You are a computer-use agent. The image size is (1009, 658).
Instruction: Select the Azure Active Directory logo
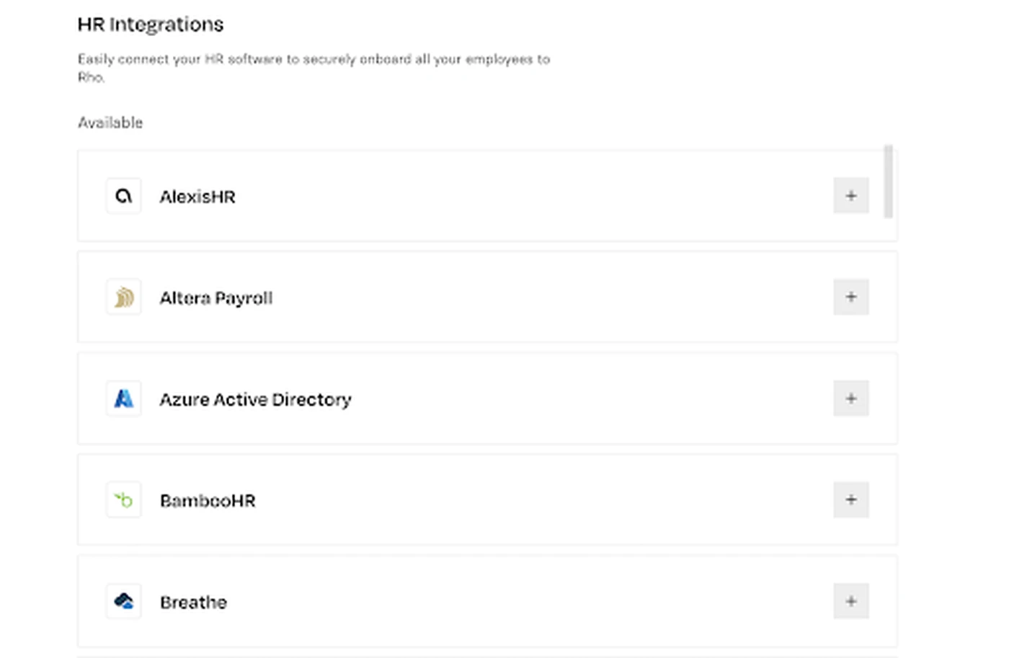coord(123,399)
